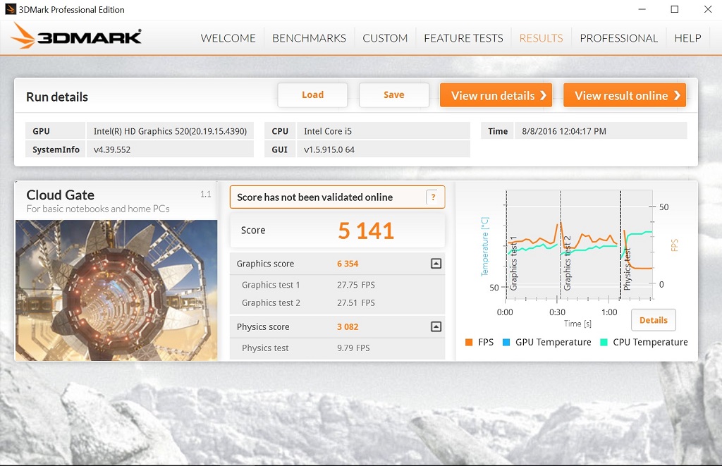Image resolution: width=722 pixels, height=466 pixels.
Task: Click the Intel HD Graphics 520 GPU value
Action: point(171,131)
